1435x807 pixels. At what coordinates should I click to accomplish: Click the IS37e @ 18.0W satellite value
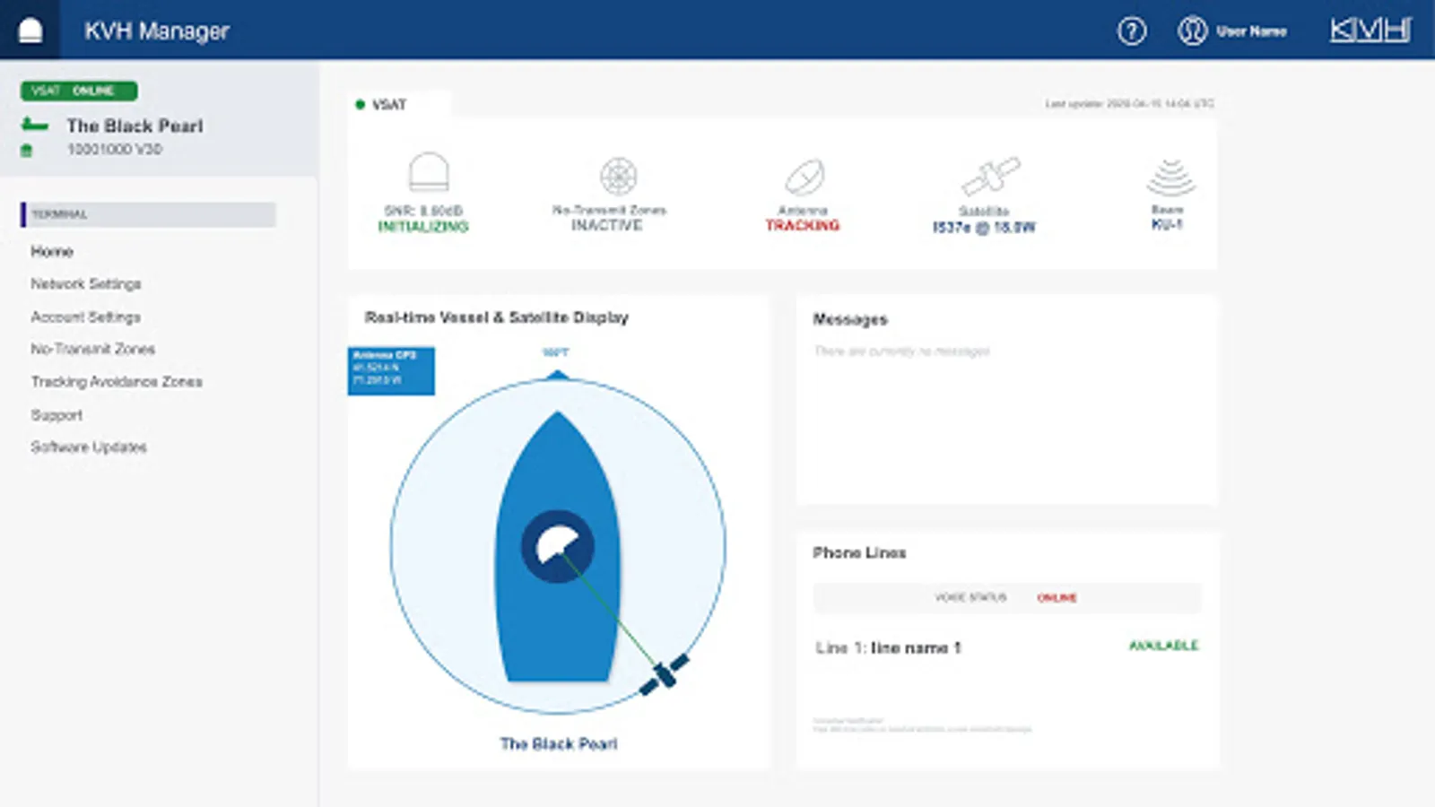tap(984, 228)
